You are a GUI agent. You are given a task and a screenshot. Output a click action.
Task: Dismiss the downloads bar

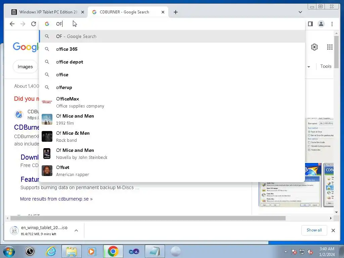333,230
